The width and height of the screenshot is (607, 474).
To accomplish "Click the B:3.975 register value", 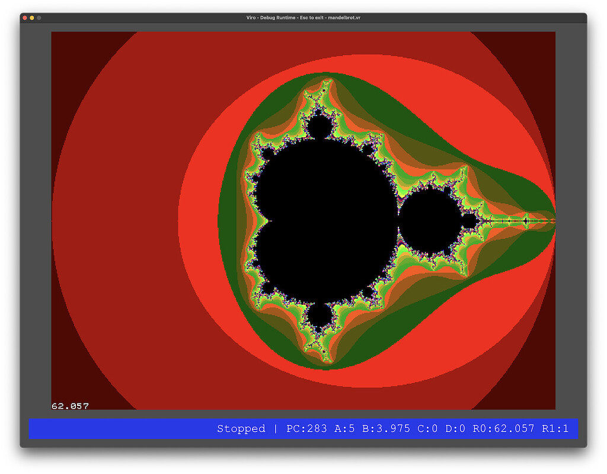I will point(385,428).
